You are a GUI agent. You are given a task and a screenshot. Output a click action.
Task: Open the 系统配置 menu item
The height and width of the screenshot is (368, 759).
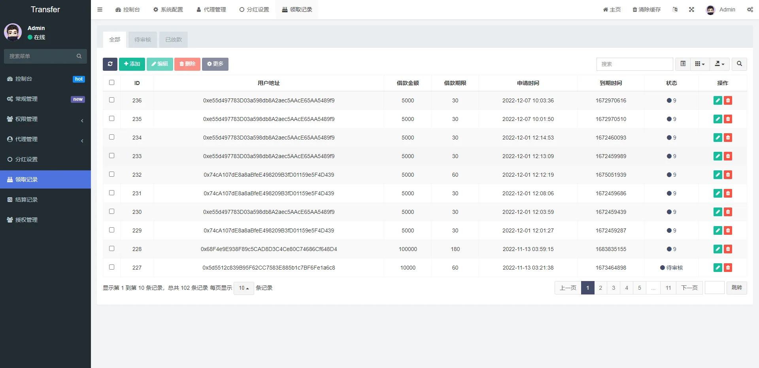(168, 9)
